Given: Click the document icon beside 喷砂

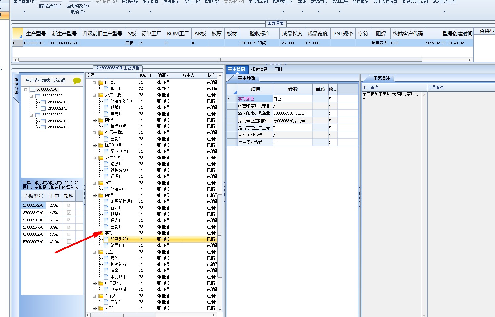Looking at the screenshot, I should (x=106, y=258).
